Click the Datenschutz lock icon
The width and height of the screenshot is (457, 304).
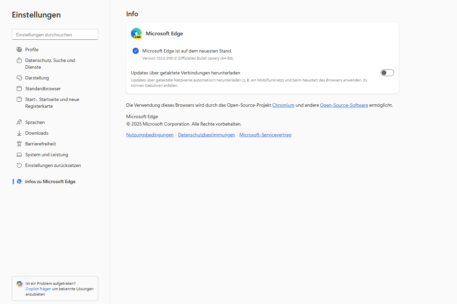19,61
